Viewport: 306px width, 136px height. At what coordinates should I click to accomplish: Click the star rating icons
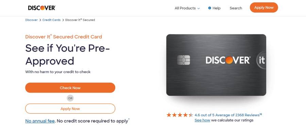point(180,115)
